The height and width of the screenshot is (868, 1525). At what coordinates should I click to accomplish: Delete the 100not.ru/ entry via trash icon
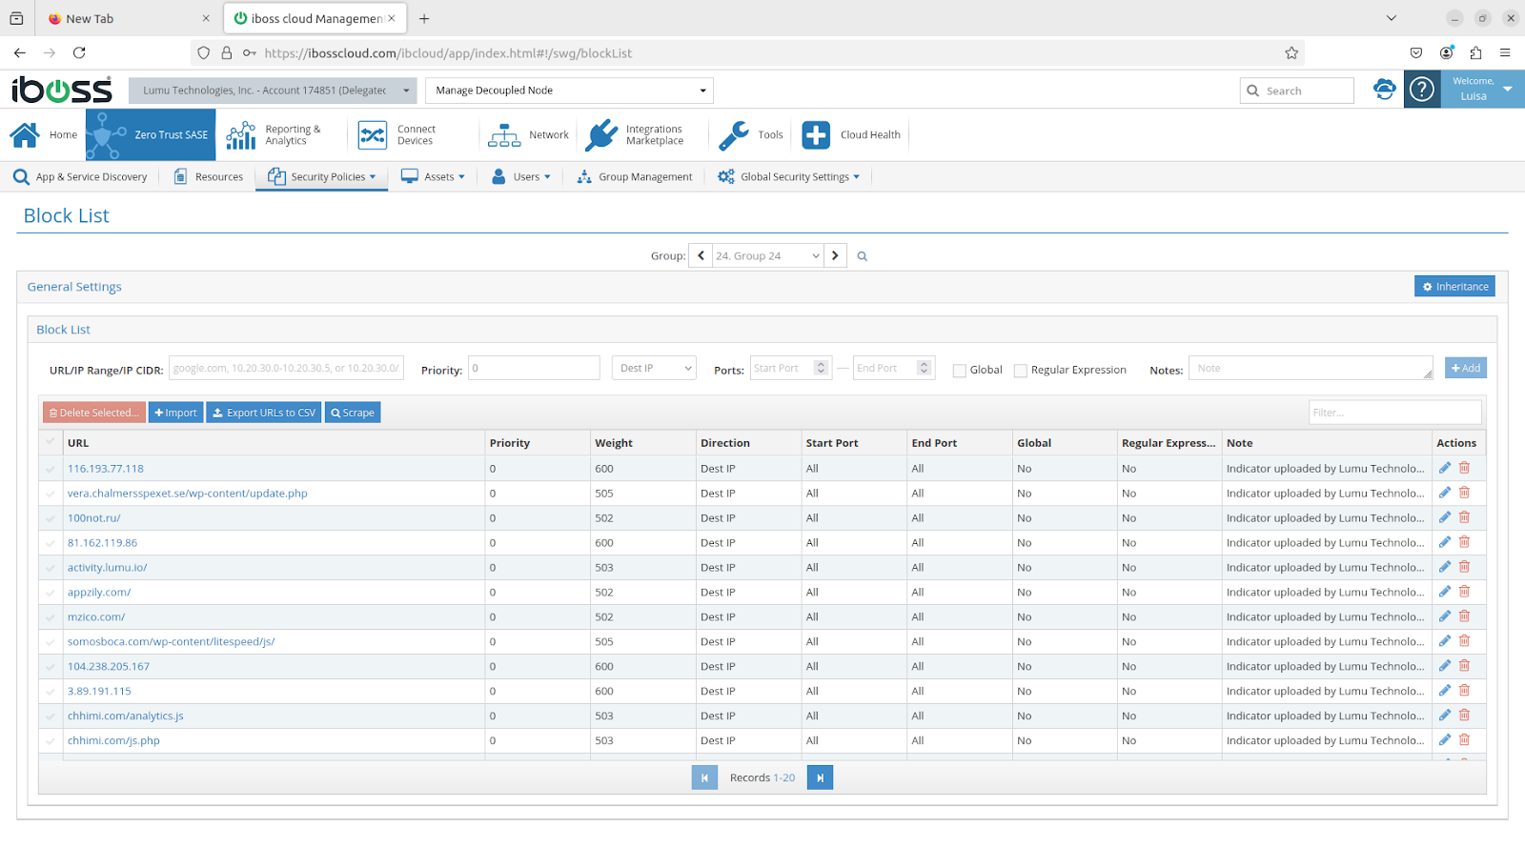pyautogui.click(x=1464, y=517)
